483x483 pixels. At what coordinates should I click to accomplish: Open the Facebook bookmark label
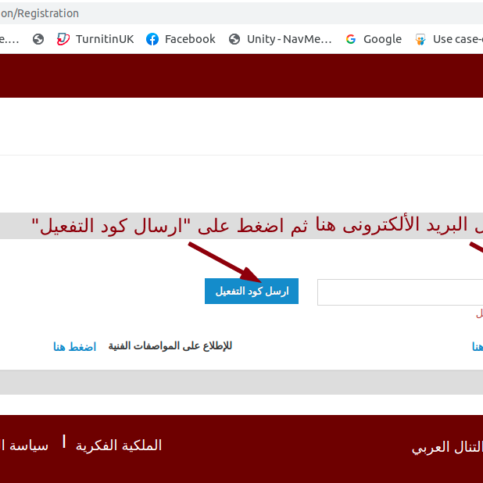tap(190, 39)
